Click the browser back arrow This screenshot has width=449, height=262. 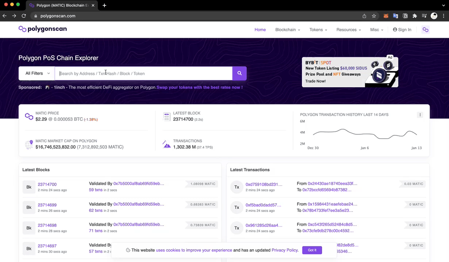[4, 16]
